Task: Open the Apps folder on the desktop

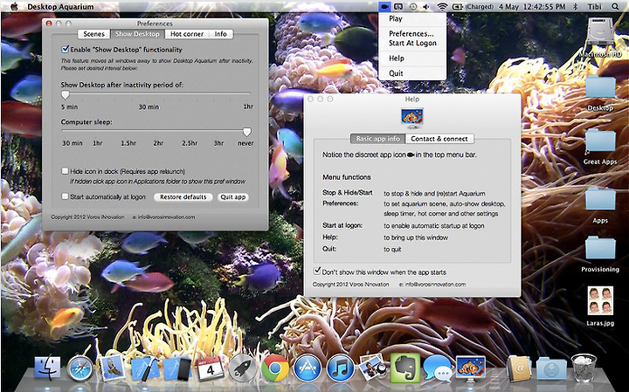Action: (600, 199)
